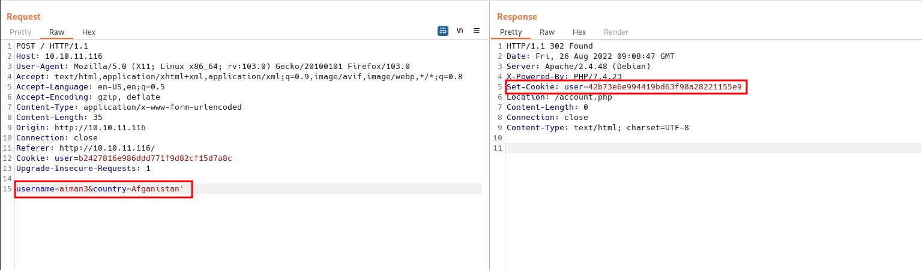Click the Set-Cookie header line in response
The image size is (922, 270).
click(x=624, y=87)
